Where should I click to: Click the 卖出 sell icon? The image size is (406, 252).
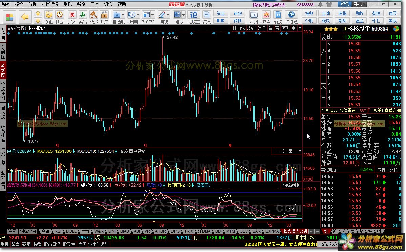point(83,15)
